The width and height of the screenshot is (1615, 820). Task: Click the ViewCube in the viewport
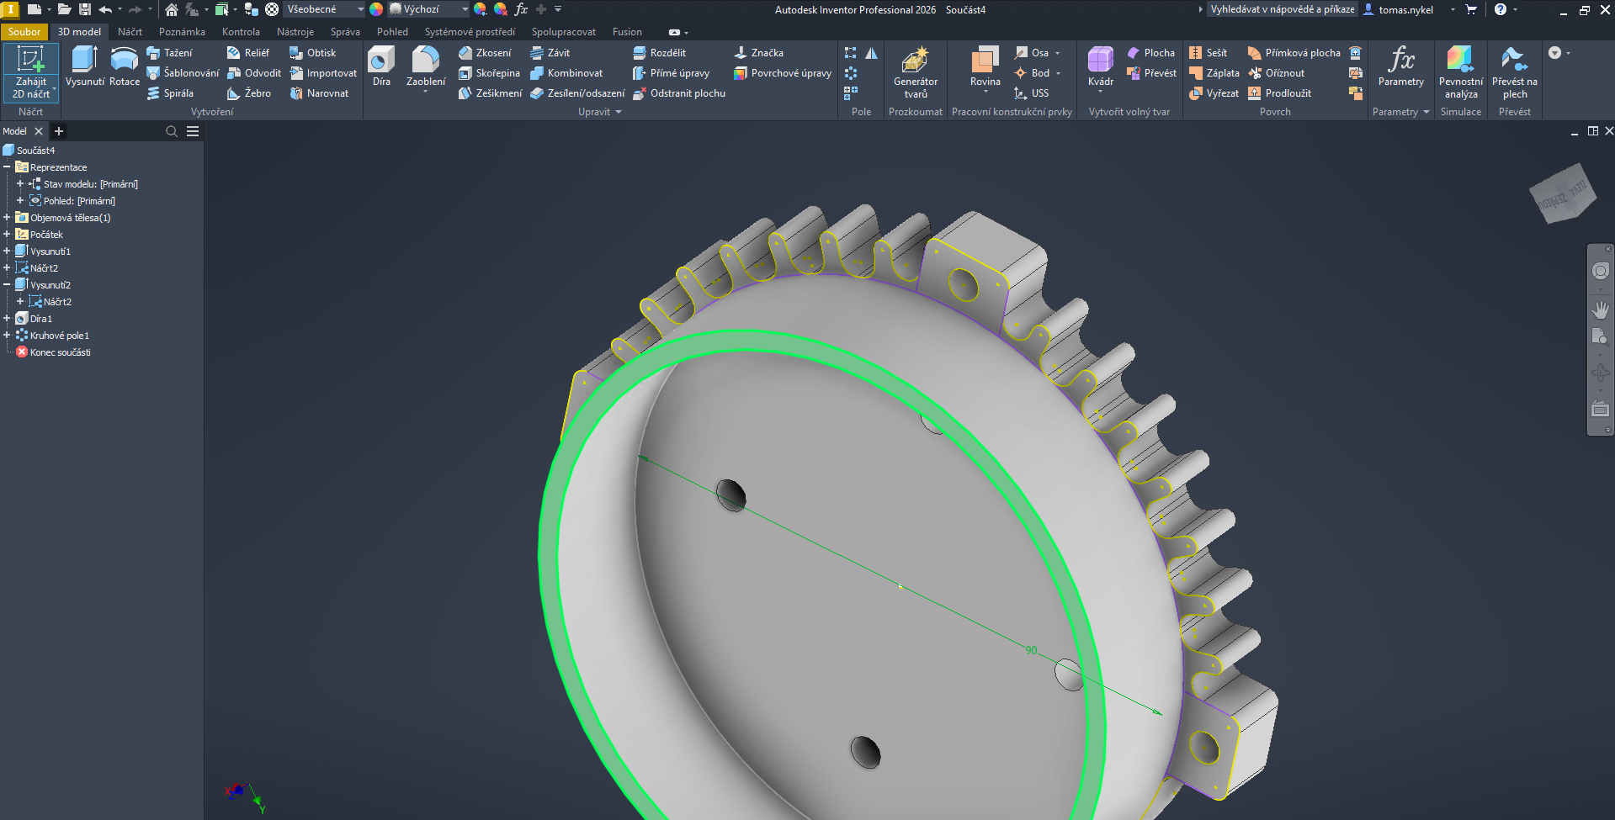1563,194
